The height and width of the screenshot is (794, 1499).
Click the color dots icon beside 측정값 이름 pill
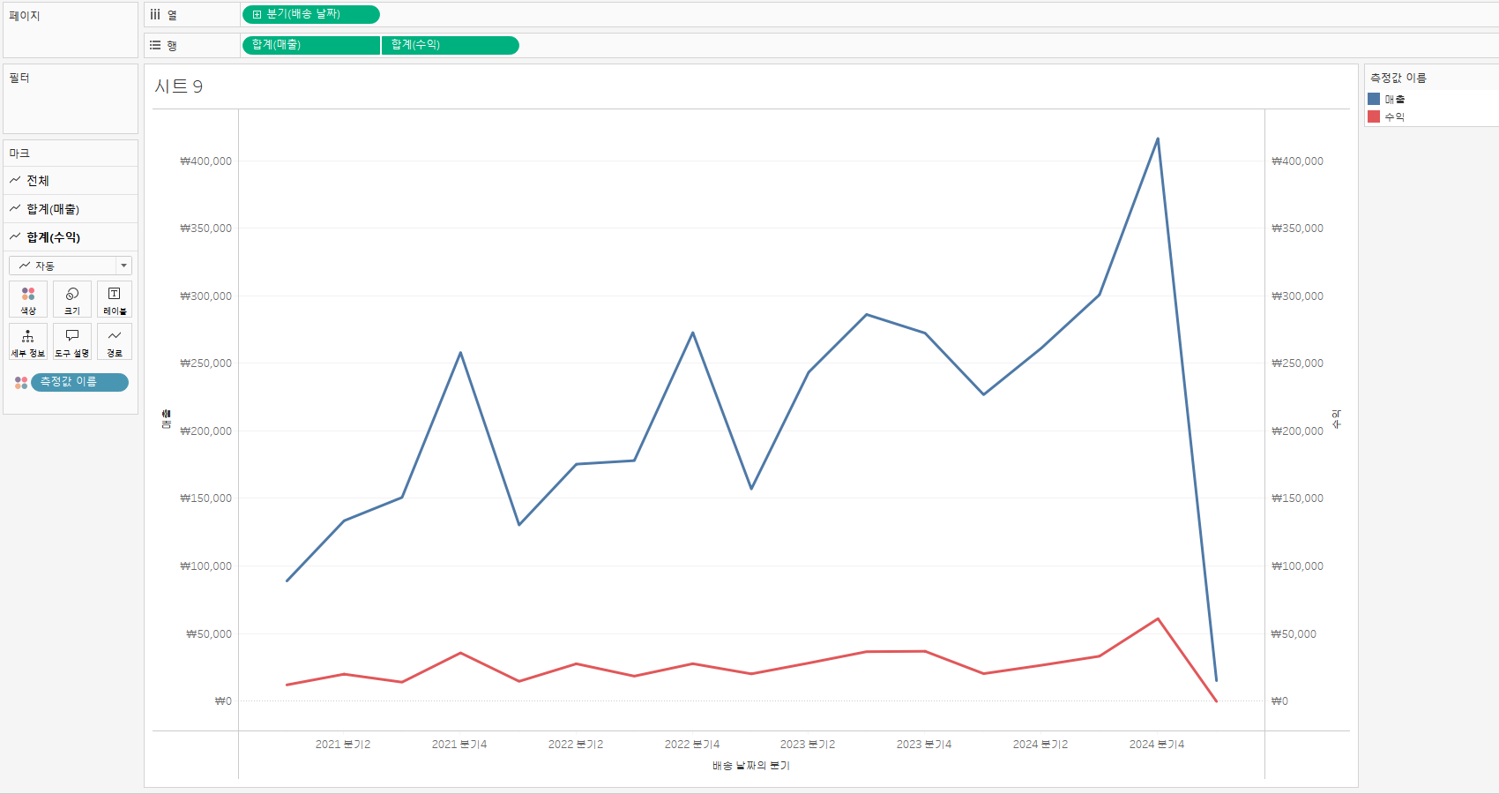[x=21, y=382]
